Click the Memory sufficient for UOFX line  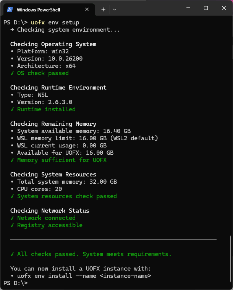[61, 160]
